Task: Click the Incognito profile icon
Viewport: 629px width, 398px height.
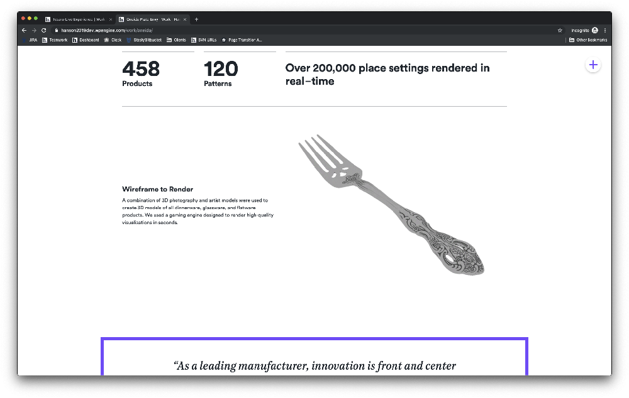Action: point(595,30)
